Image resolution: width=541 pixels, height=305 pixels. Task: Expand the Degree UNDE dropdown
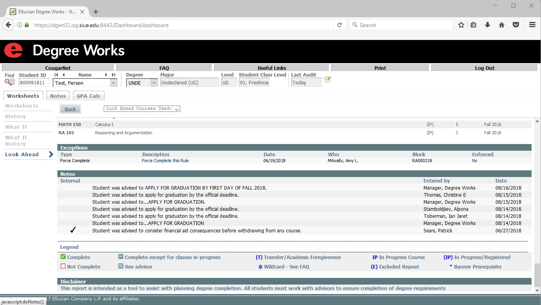154,83
